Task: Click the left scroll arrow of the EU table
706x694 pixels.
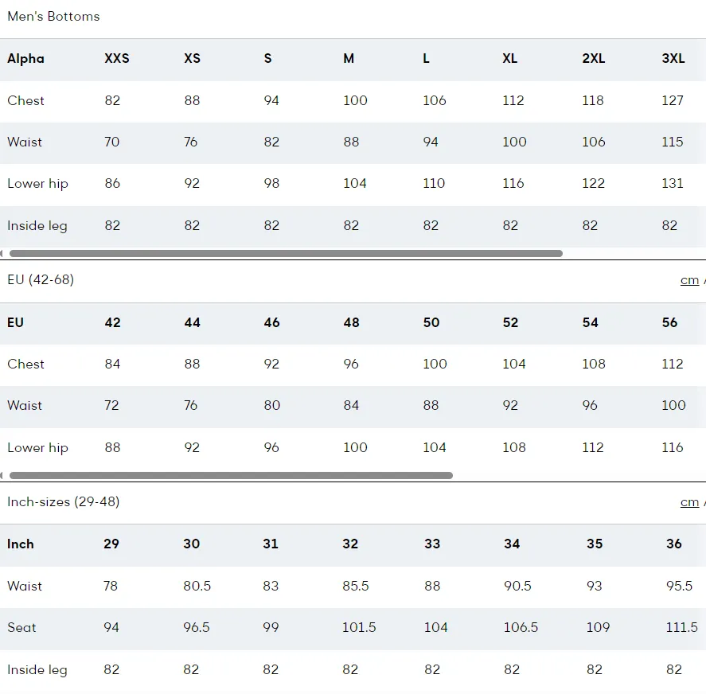Action: 2,476
